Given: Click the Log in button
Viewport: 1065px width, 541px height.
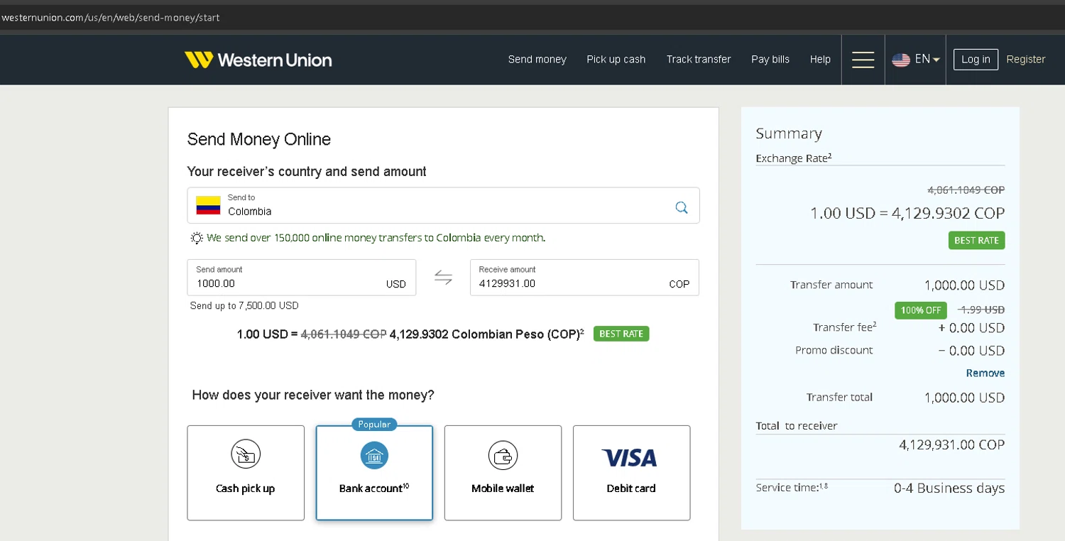Looking at the screenshot, I should [x=976, y=60].
